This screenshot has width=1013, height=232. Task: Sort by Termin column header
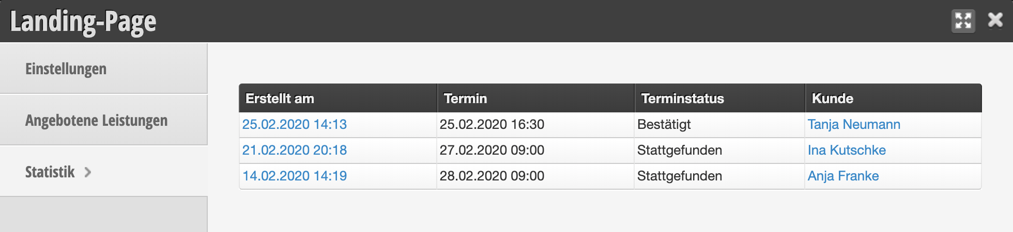pos(535,98)
